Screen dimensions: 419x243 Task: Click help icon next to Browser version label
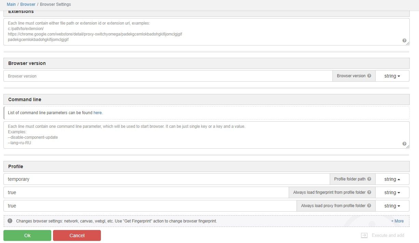(x=369, y=76)
